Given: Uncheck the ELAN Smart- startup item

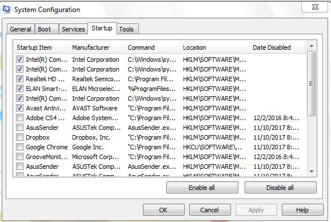Looking at the screenshot, I should click(19, 89).
